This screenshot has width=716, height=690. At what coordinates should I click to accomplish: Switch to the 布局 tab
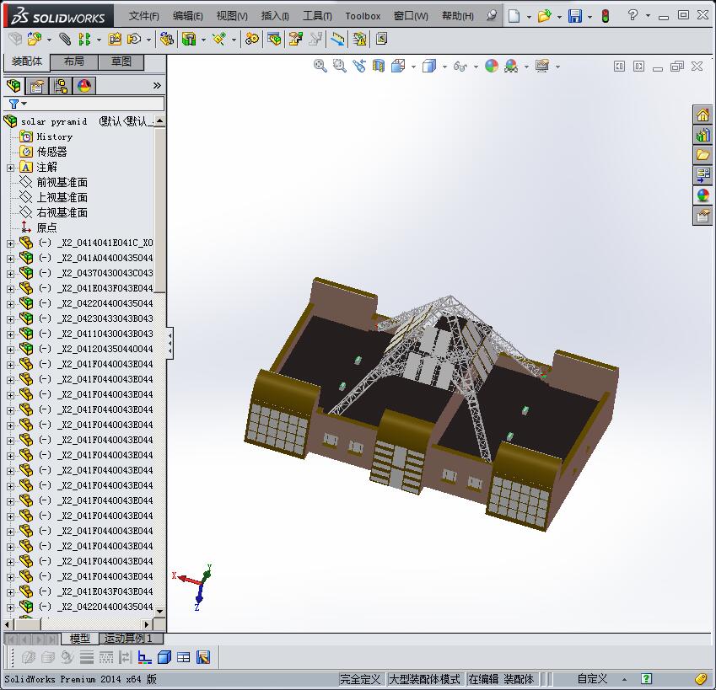pyautogui.click(x=73, y=62)
